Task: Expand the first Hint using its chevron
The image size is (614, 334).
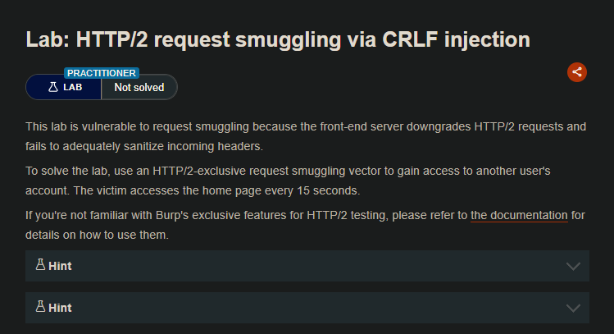Action: pyautogui.click(x=573, y=266)
